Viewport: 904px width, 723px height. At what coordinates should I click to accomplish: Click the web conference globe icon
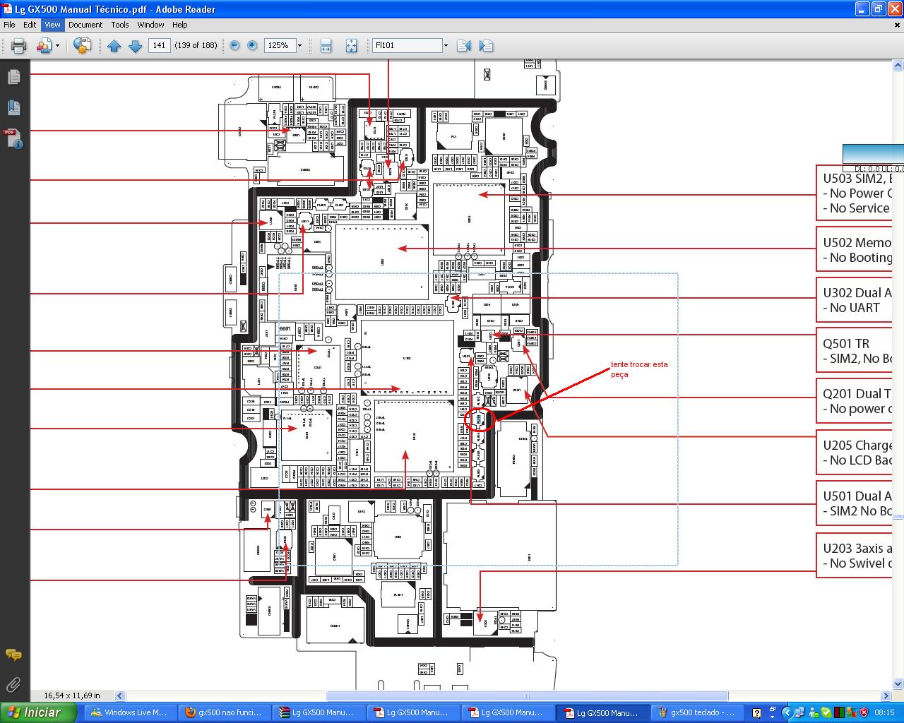(82, 46)
